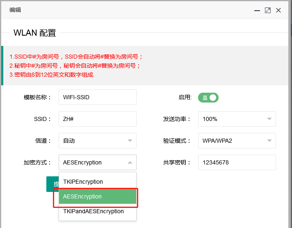This screenshot has width=292, height=228.
Task: Toggle the 启用 switch off
Action: pos(208,98)
